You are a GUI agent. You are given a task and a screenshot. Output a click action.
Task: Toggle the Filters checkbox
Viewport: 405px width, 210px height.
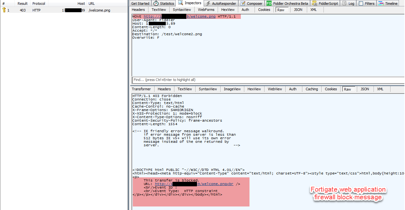tap(361, 4)
